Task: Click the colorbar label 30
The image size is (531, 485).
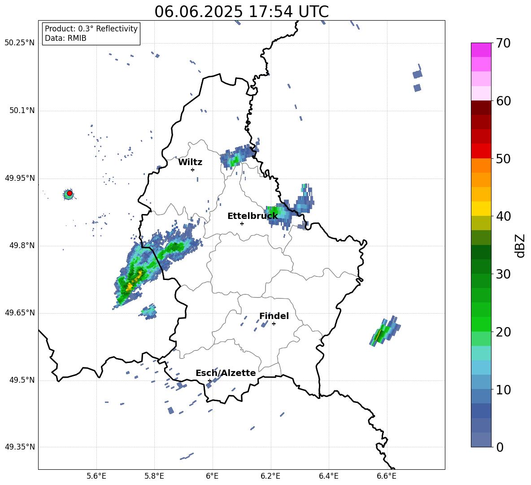Action: (x=503, y=274)
